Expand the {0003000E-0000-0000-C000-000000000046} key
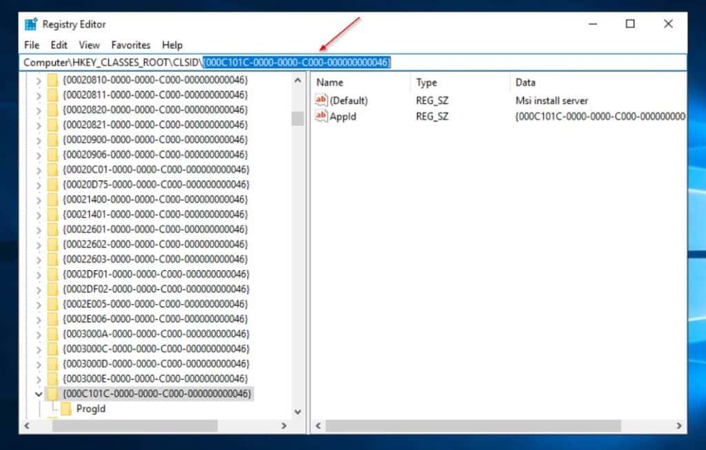 coord(39,379)
